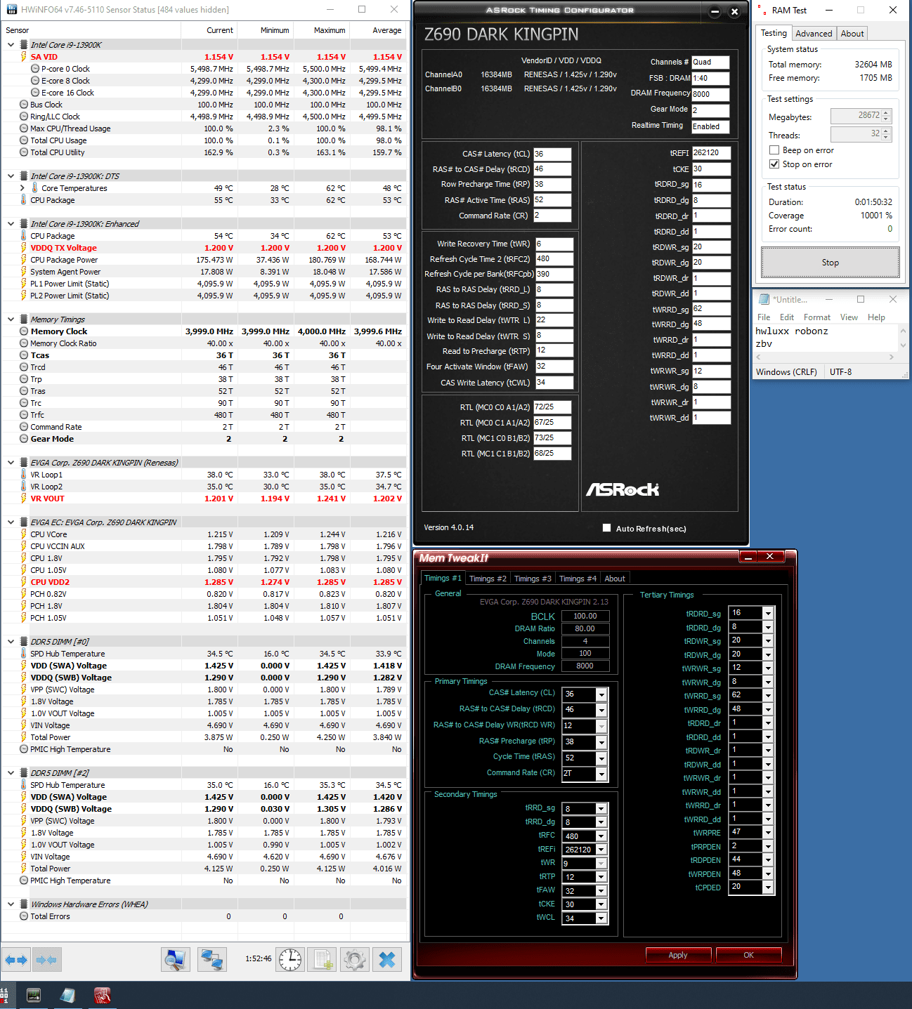
Task: Click the thermometer icon beside Core Temperatures
Action: click(x=34, y=188)
